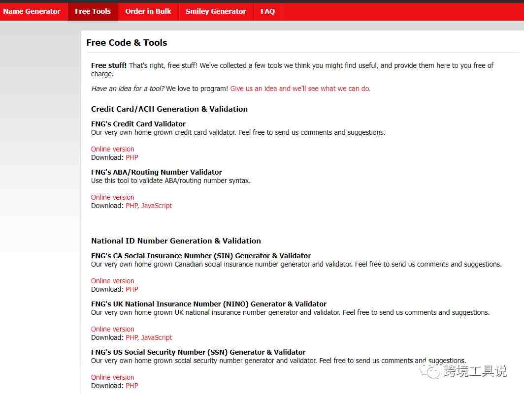Screen dimensions: 524x394
Task: Click 'Credit Card/ACH Generation & Validation' heading
Action: click(x=169, y=109)
